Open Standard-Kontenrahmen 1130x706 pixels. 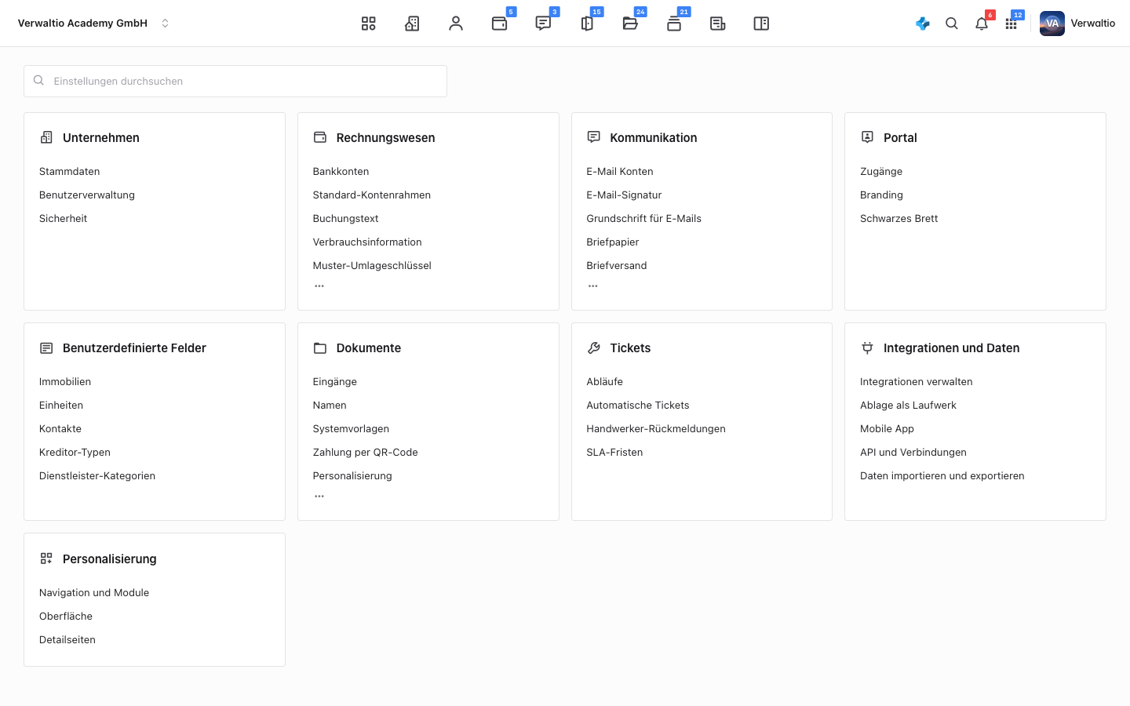click(372, 195)
